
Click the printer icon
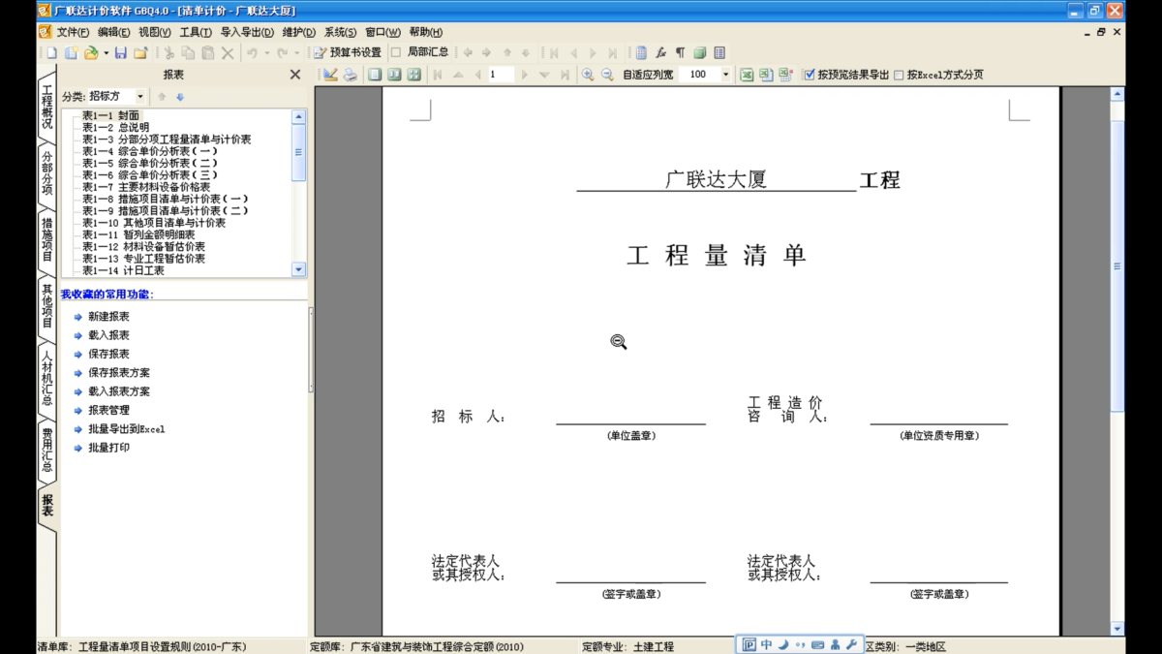[350, 75]
